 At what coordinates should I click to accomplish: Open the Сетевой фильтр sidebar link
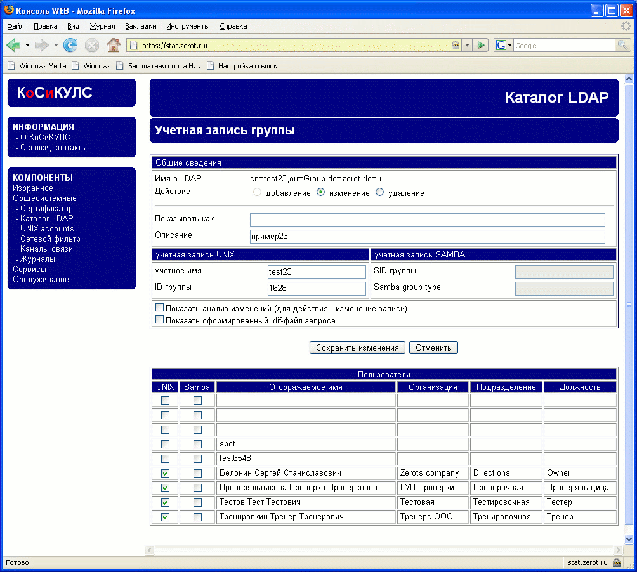pyautogui.click(x=50, y=238)
